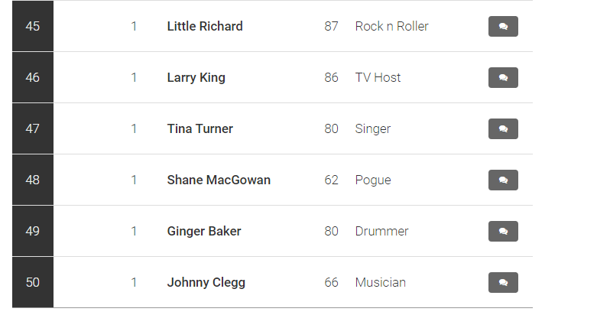Viewport: 597px width, 328px height.
Task: Open comments for Little Richard
Action: 503,26
